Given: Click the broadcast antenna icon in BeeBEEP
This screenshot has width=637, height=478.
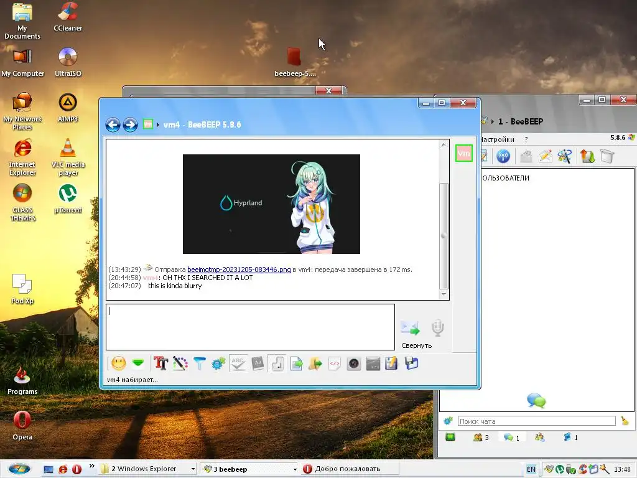Looking at the screenshot, I should (503, 156).
